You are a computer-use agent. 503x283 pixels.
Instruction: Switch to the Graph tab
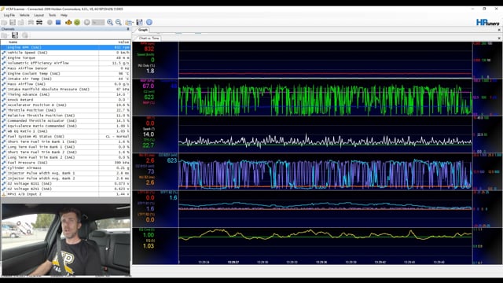pos(143,30)
